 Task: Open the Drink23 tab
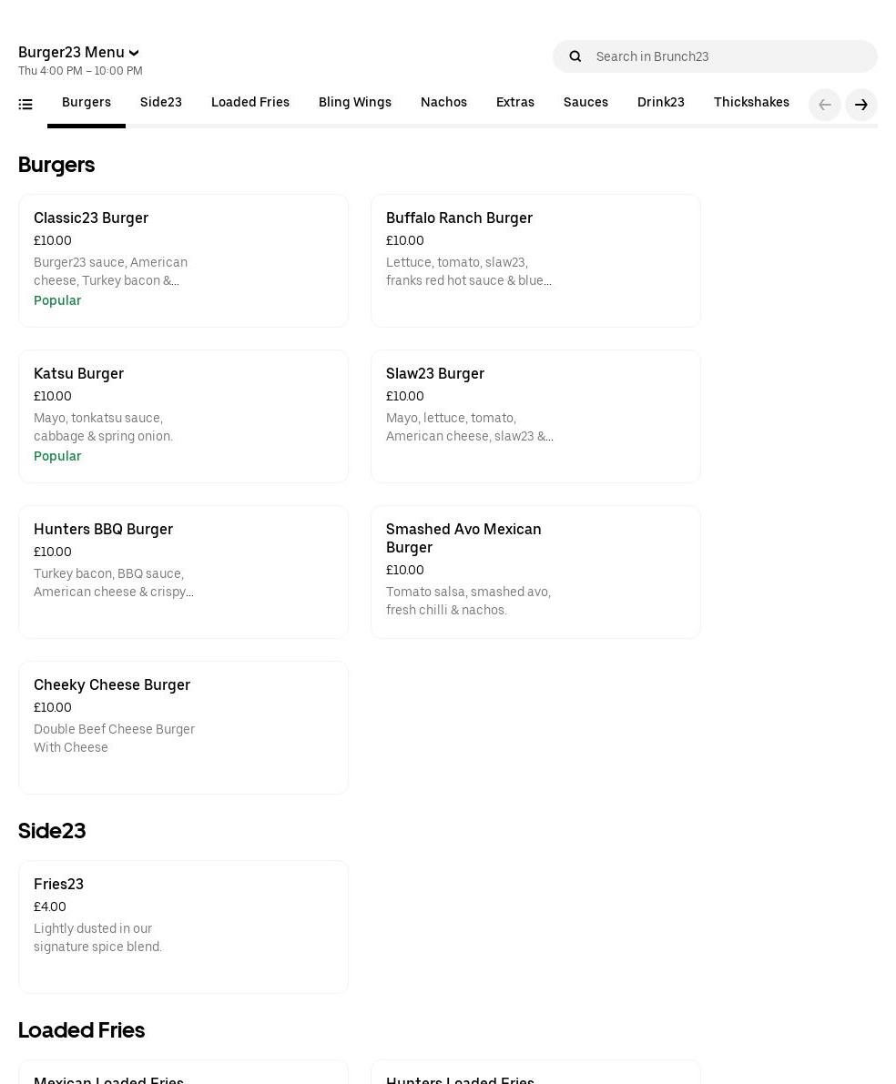661,103
